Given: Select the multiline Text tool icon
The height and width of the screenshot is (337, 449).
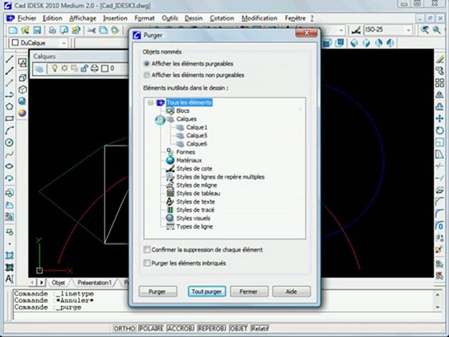Looking at the screenshot, I should (9, 278).
